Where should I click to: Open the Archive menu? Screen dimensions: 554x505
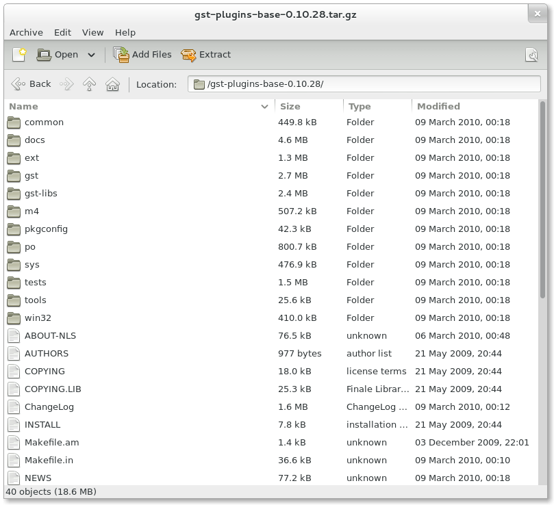point(26,32)
